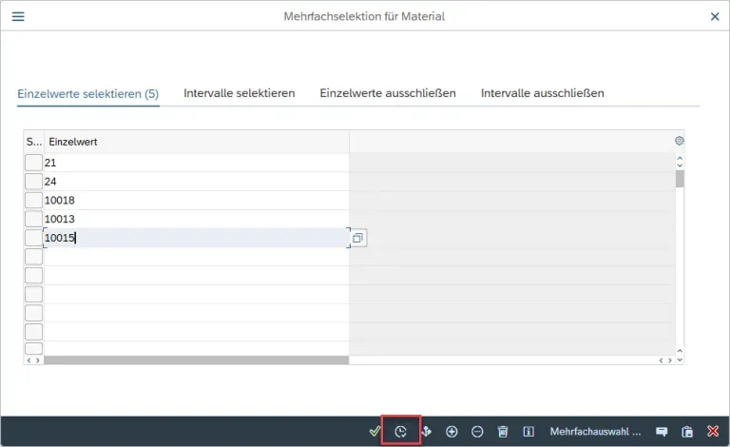Click the insert line plus icon
The width and height of the screenshot is (730, 447).
coord(451,432)
